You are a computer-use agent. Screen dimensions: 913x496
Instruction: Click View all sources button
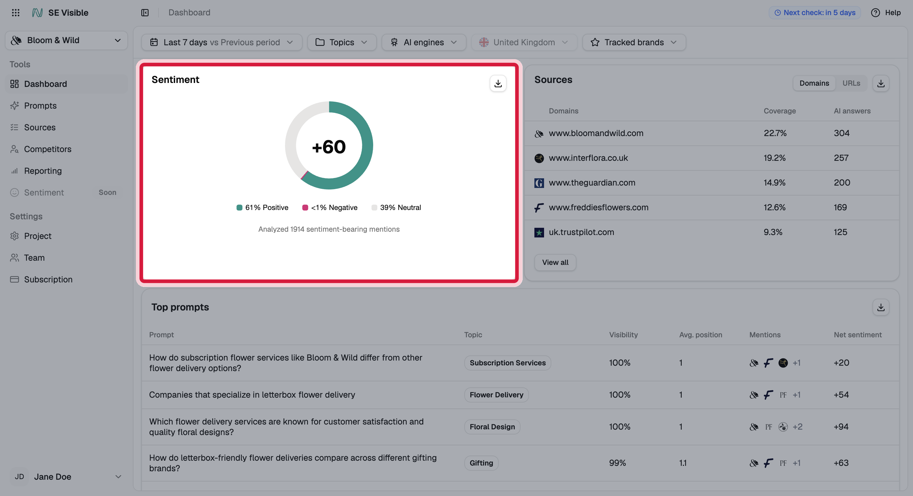[x=555, y=262]
